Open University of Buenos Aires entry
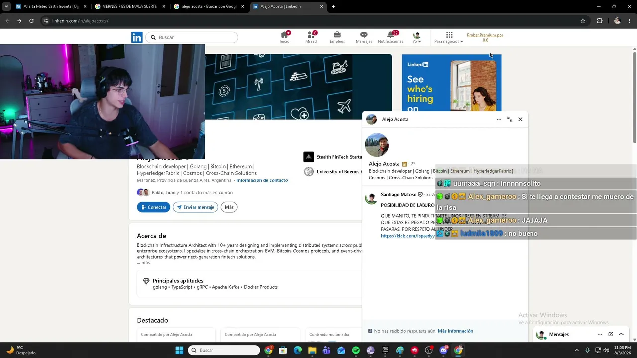 [332, 172]
